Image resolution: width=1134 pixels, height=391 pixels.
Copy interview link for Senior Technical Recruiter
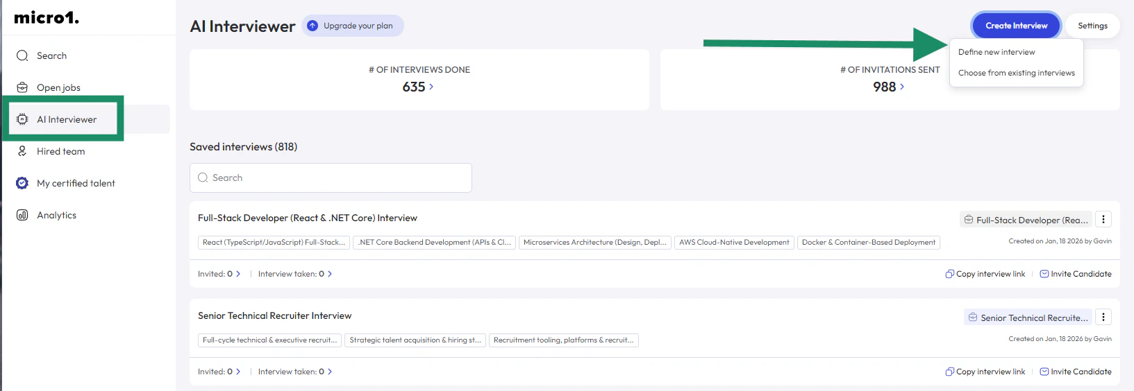(985, 372)
